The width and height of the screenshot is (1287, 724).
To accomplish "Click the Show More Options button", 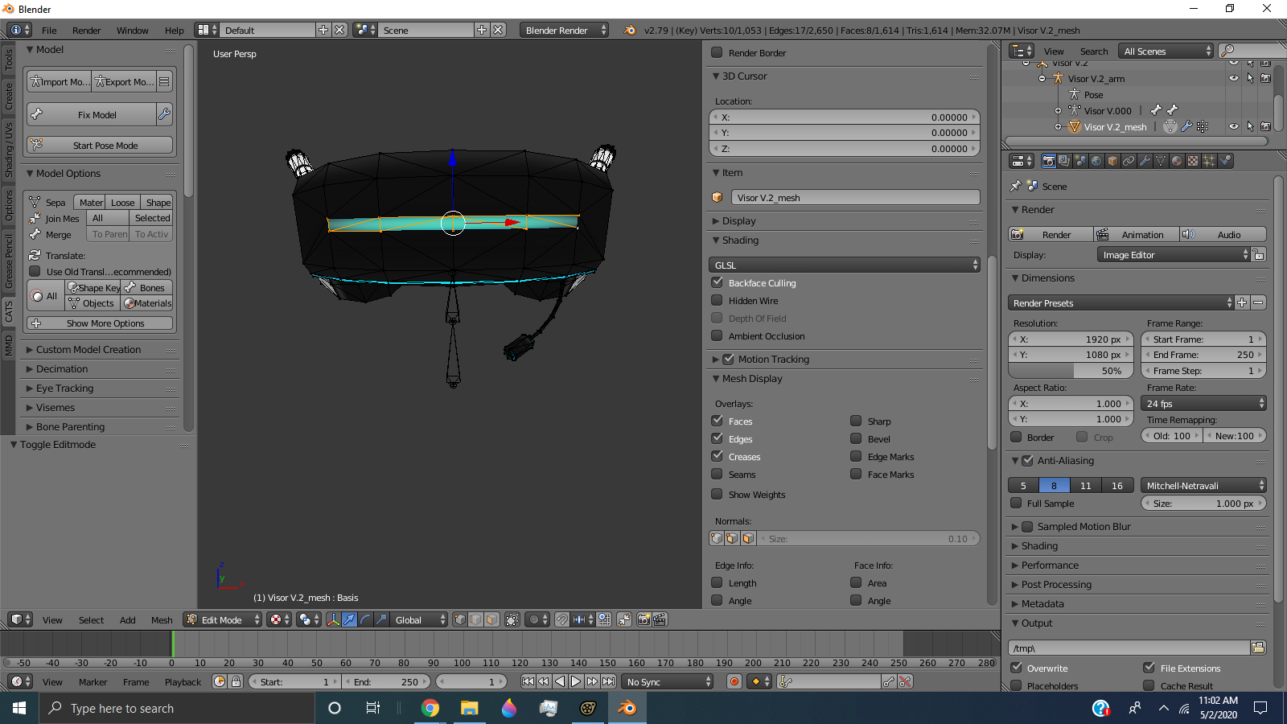I will point(100,323).
